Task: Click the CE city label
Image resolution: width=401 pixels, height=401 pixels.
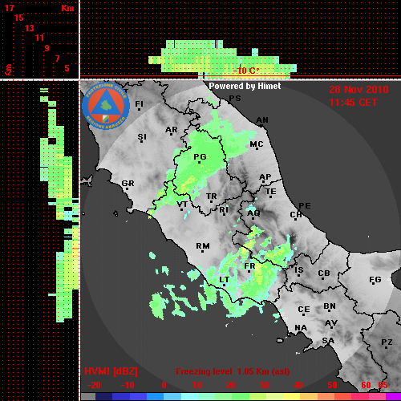Action: click(x=304, y=310)
